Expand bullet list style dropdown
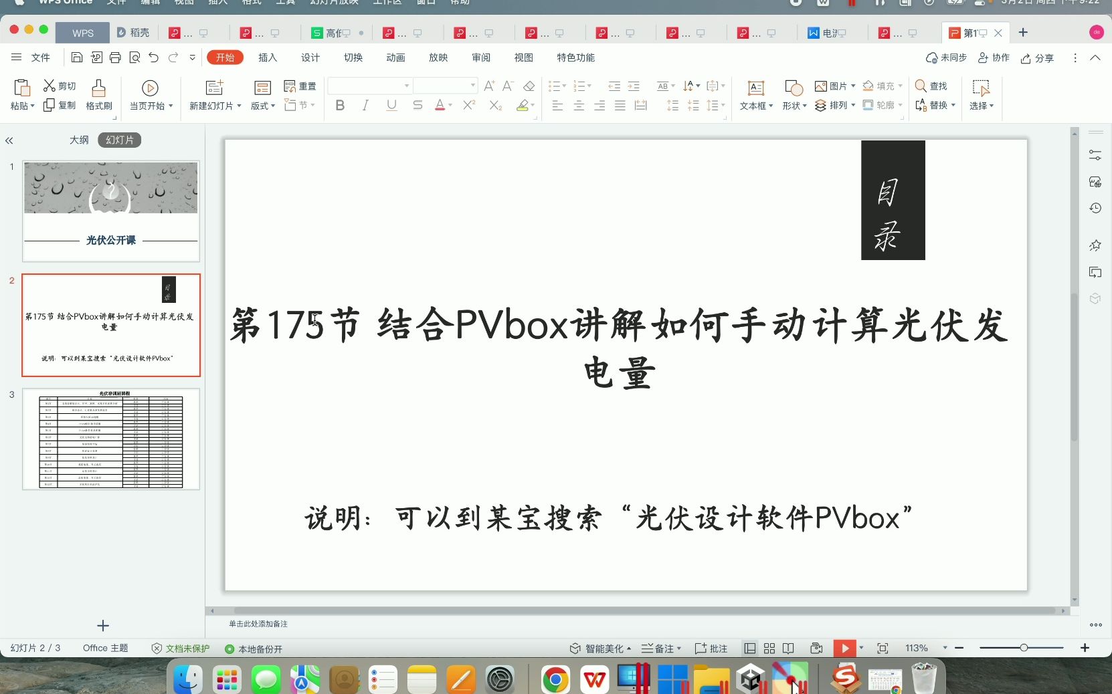Image resolution: width=1112 pixels, height=694 pixels. (564, 86)
